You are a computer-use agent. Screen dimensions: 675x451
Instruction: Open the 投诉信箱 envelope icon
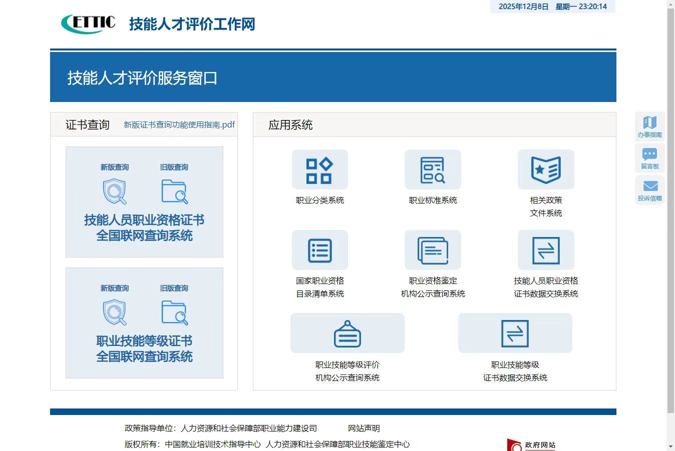650,190
